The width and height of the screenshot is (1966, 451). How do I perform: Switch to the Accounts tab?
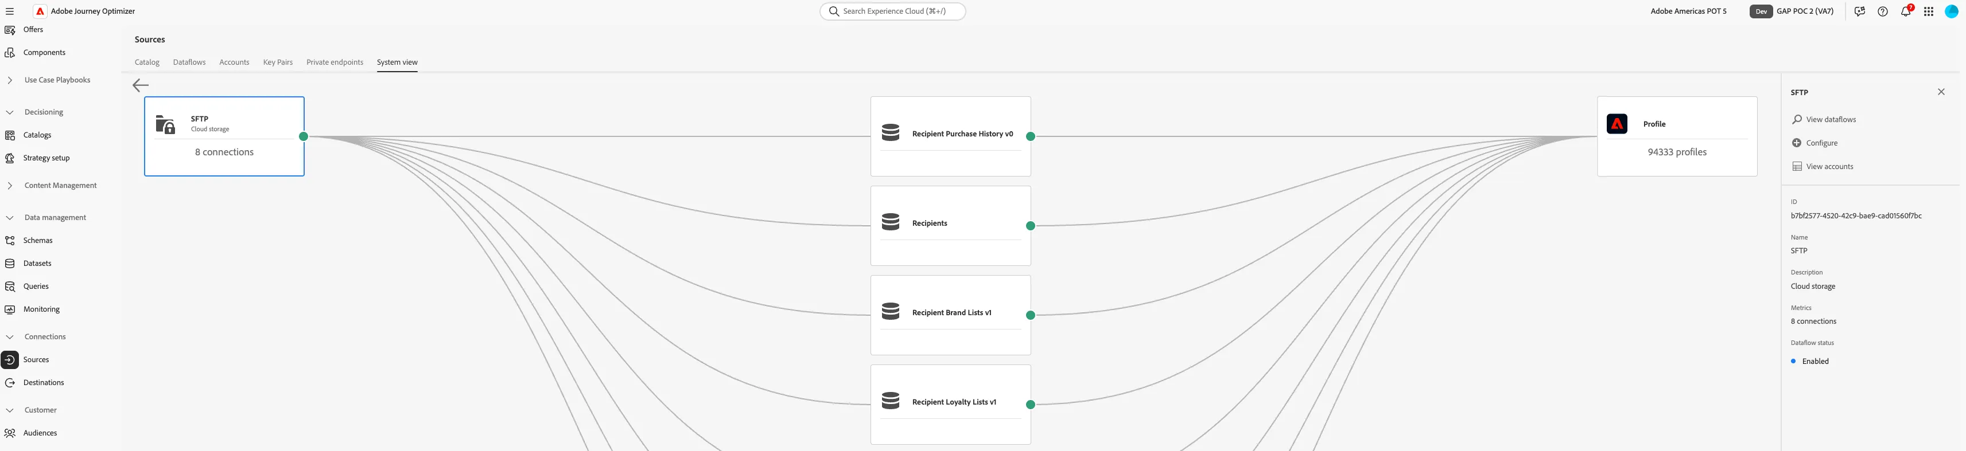234,62
